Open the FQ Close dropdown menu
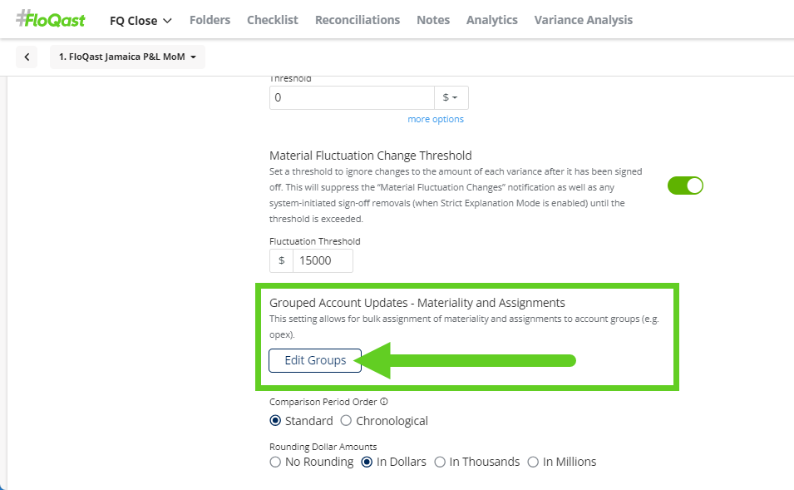This screenshot has width=794, height=490. pyautogui.click(x=141, y=20)
